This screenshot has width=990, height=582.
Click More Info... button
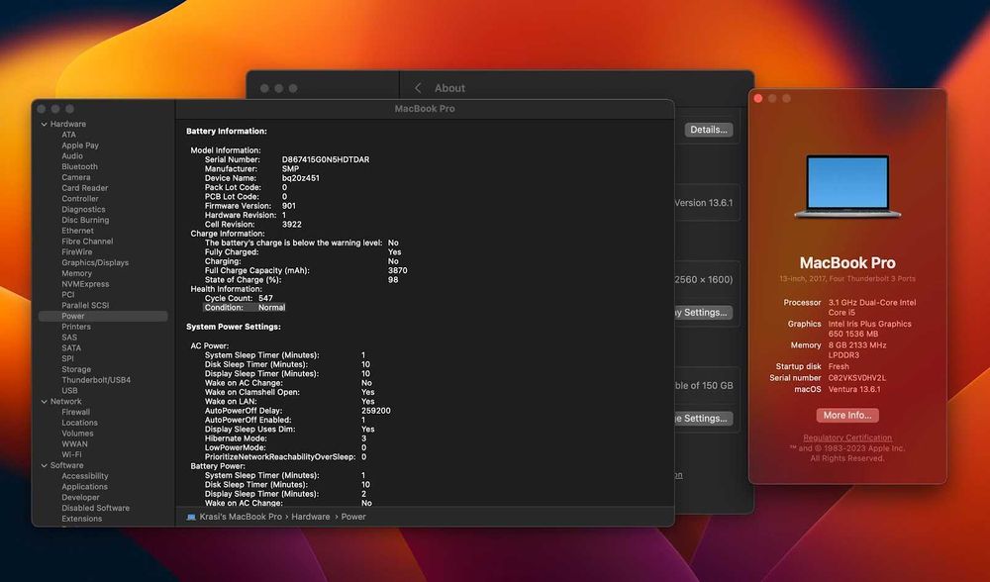847,416
